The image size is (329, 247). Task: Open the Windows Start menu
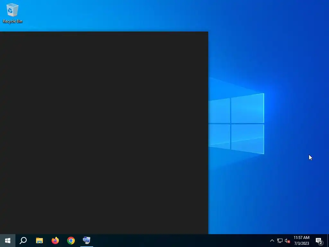[8, 241]
